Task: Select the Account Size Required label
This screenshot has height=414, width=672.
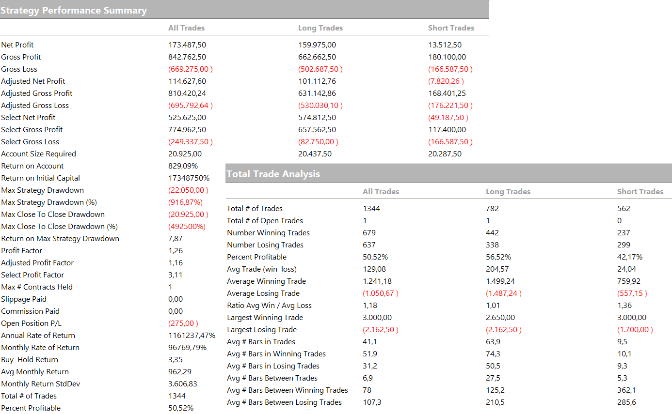Action: tap(38, 154)
